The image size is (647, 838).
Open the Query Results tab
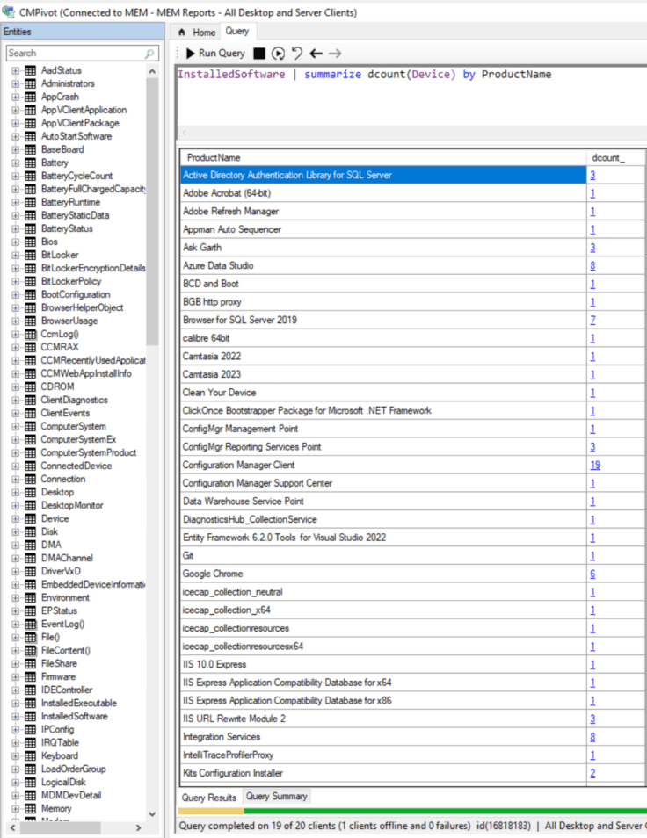208,798
